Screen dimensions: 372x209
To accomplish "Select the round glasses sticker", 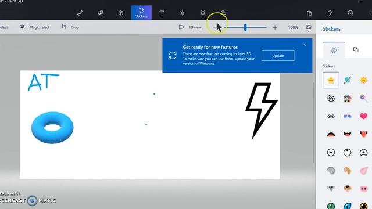I will [x=331, y=116].
